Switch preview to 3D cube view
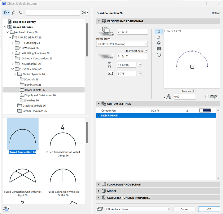Image resolution: width=223 pixels, height=214 pixels. [159, 43]
